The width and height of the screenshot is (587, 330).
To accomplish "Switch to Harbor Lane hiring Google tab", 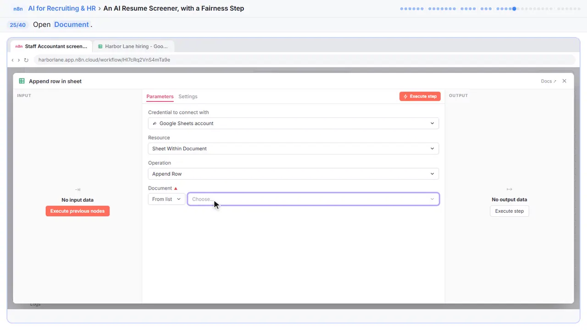I will (x=133, y=46).
